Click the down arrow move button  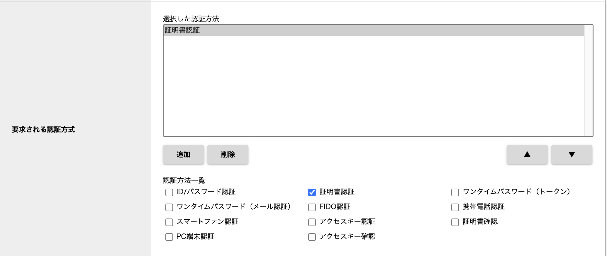(572, 154)
